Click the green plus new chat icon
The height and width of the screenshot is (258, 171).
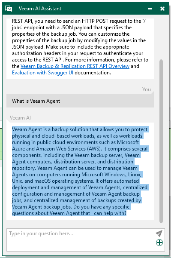click(x=159, y=243)
